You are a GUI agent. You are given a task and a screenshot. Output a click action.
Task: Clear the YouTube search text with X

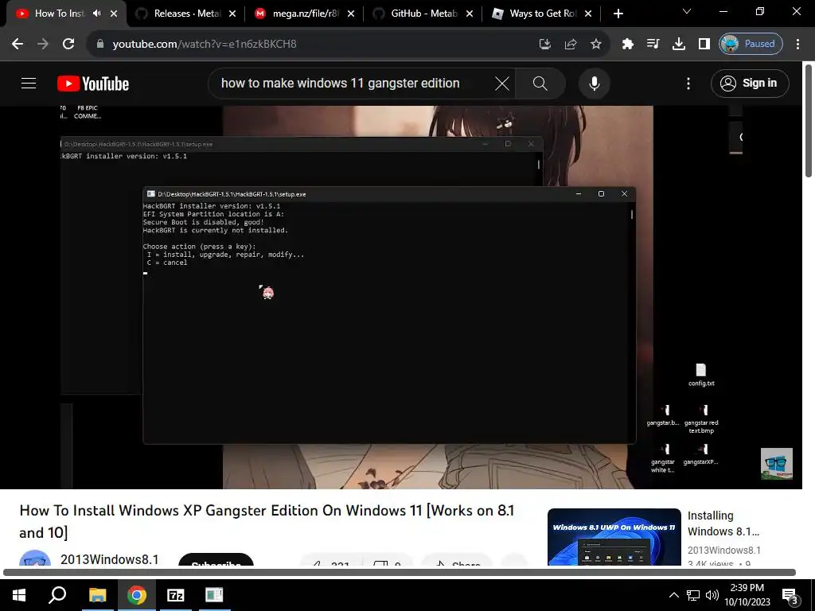click(502, 84)
